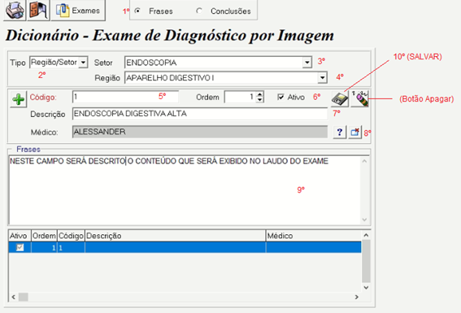Expand the Região dropdown arrow
461x313 pixels.
point(323,77)
